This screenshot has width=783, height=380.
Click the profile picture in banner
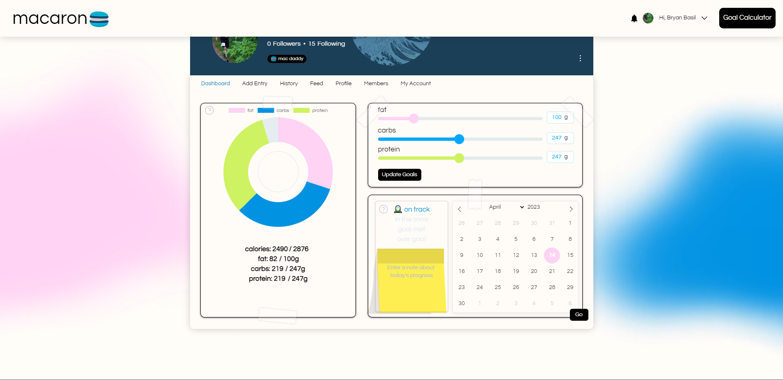[x=235, y=49]
